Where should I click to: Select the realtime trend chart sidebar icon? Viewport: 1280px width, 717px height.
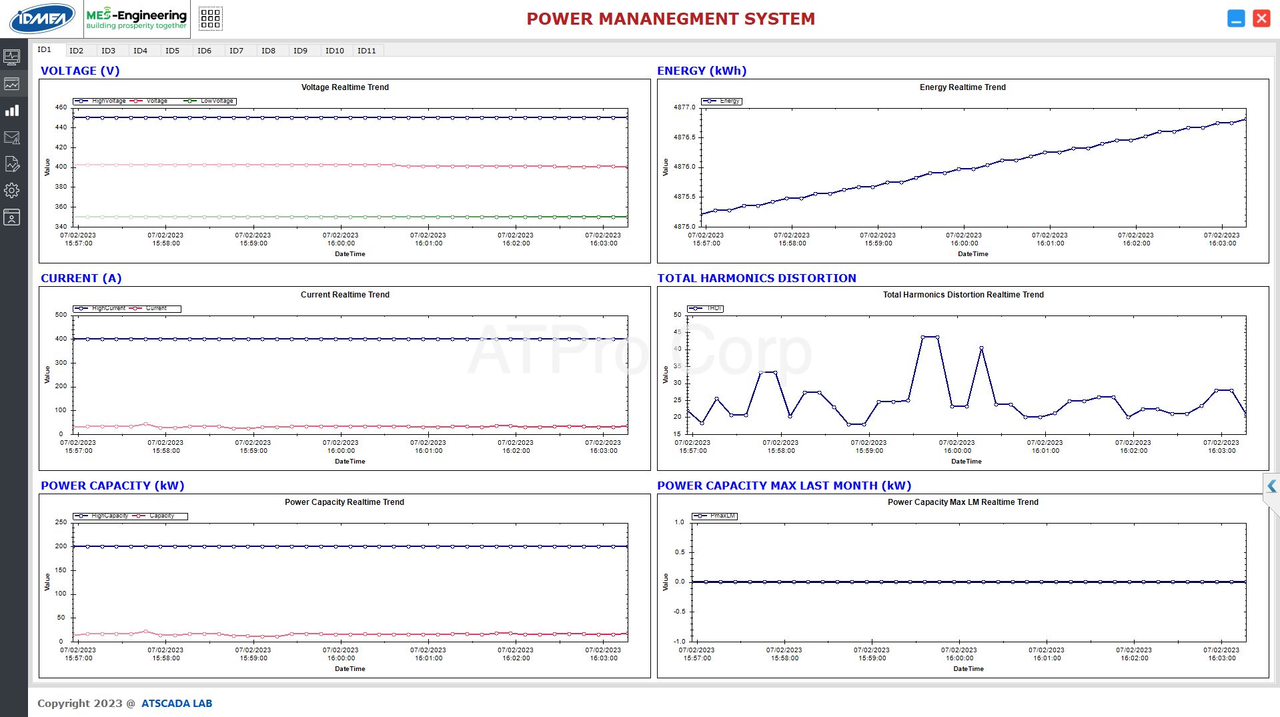point(12,84)
